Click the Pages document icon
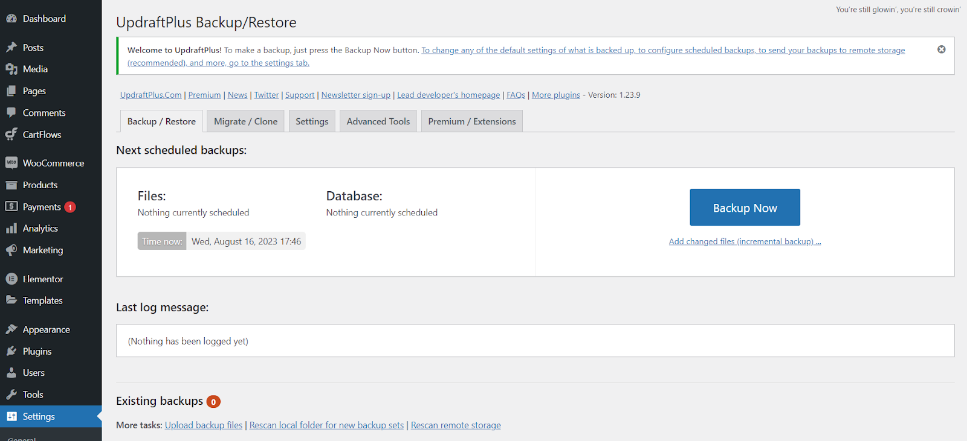967x441 pixels. click(11, 90)
